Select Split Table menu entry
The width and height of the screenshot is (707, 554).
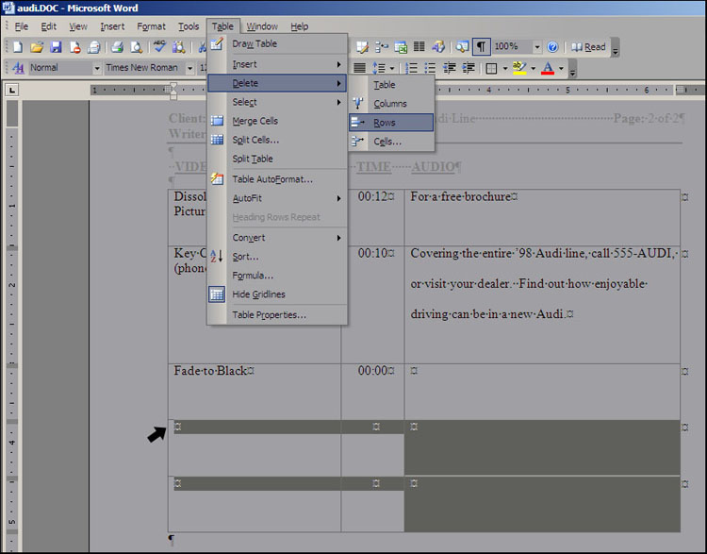point(277,159)
